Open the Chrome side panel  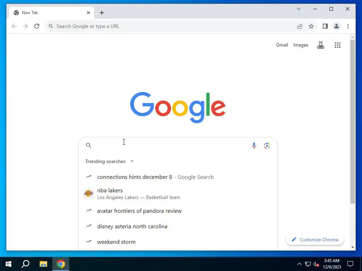pos(325,26)
